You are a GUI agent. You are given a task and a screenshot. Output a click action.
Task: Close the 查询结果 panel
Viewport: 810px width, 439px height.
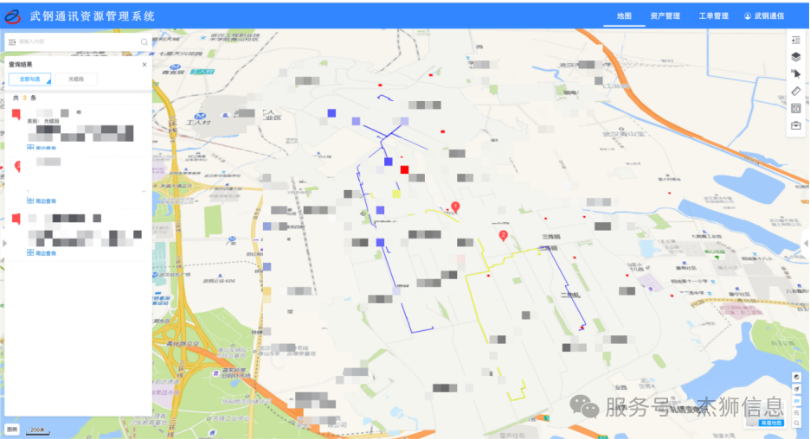pyautogui.click(x=145, y=64)
